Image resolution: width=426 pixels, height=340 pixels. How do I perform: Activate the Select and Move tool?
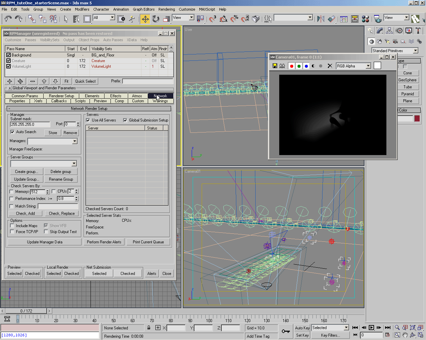click(145, 19)
